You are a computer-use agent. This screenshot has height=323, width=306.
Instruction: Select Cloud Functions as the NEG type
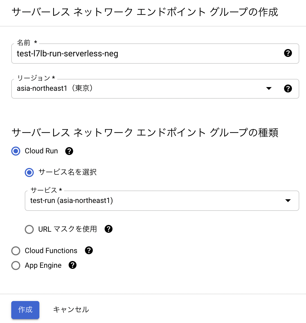click(16, 251)
